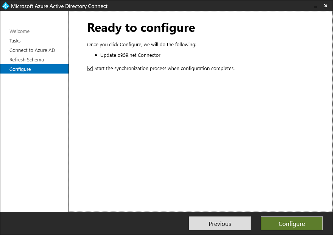Select Refresh Schema step in sidebar

coord(26,60)
